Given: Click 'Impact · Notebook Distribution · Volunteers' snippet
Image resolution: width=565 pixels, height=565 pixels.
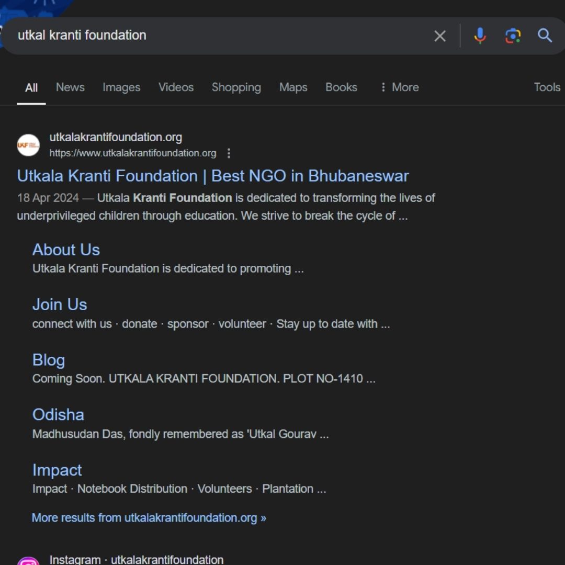Looking at the screenshot, I should pos(179,489).
